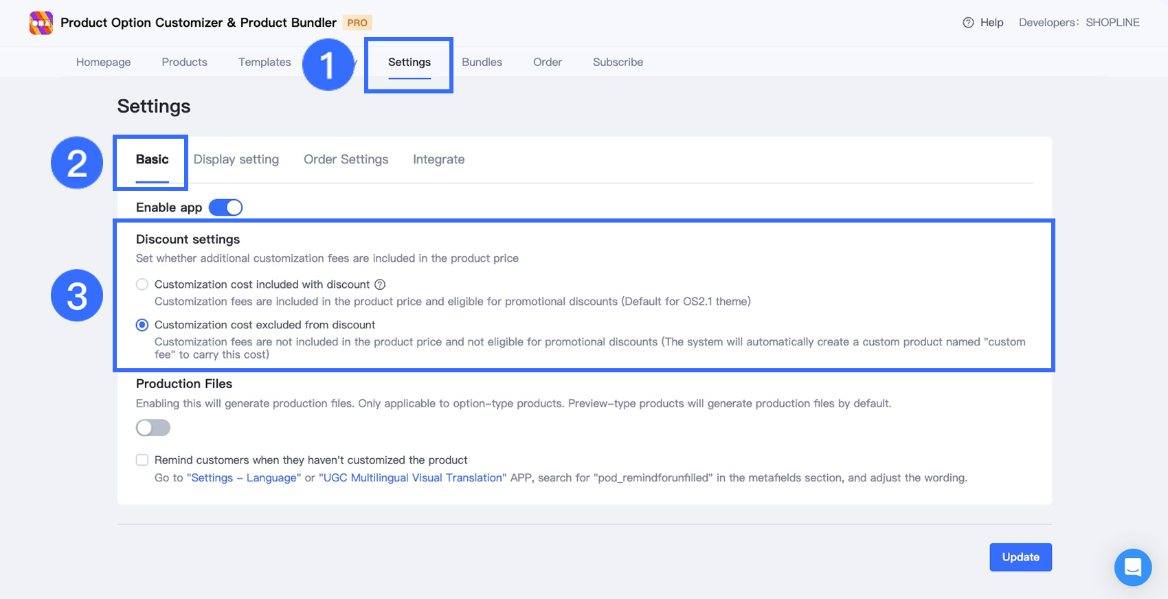Go to the Subscribe page

click(x=618, y=62)
